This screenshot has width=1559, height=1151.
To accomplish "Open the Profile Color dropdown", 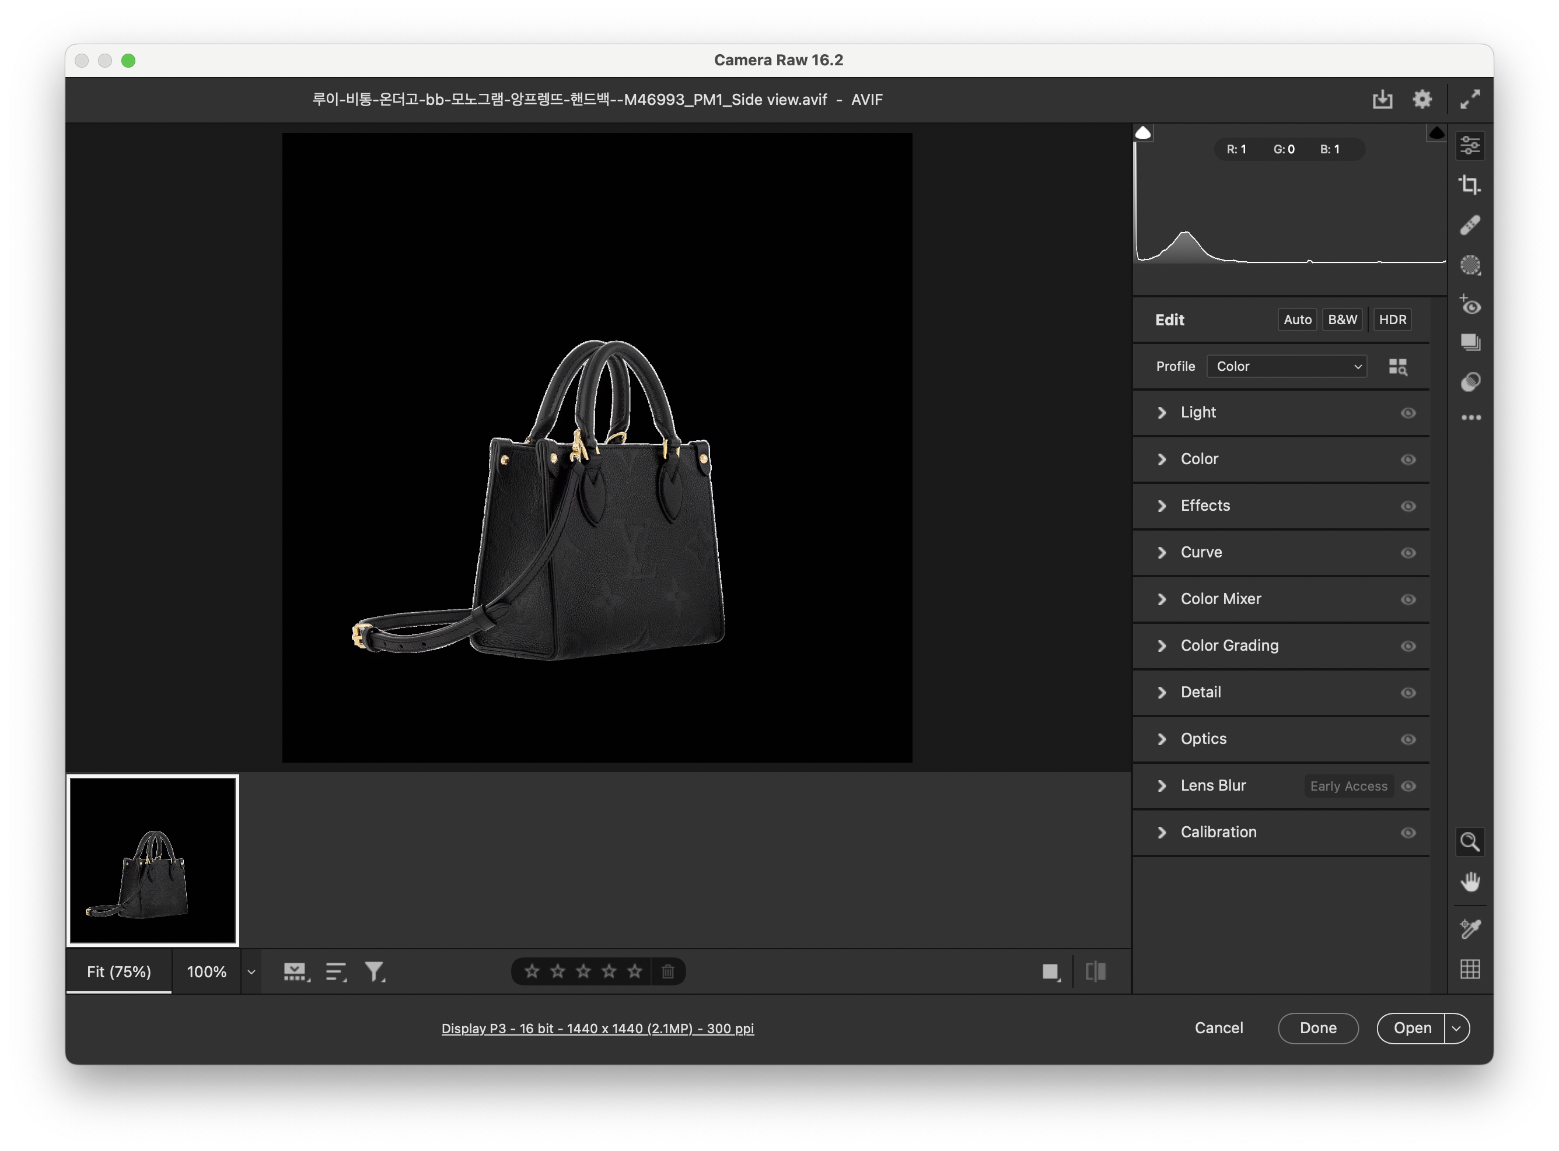I will pyautogui.click(x=1287, y=367).
